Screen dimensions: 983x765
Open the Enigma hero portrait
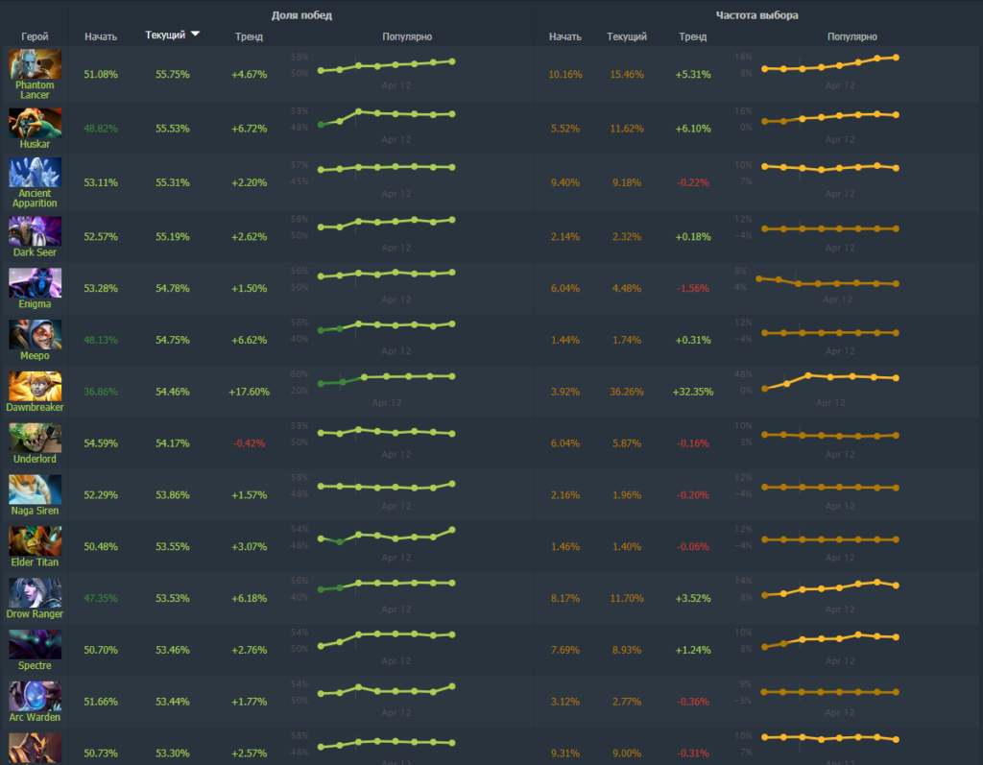pyautogui.click(x=36, y=283)
